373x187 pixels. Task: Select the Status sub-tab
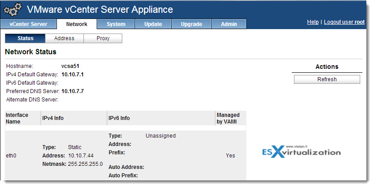tap(25, 38)
